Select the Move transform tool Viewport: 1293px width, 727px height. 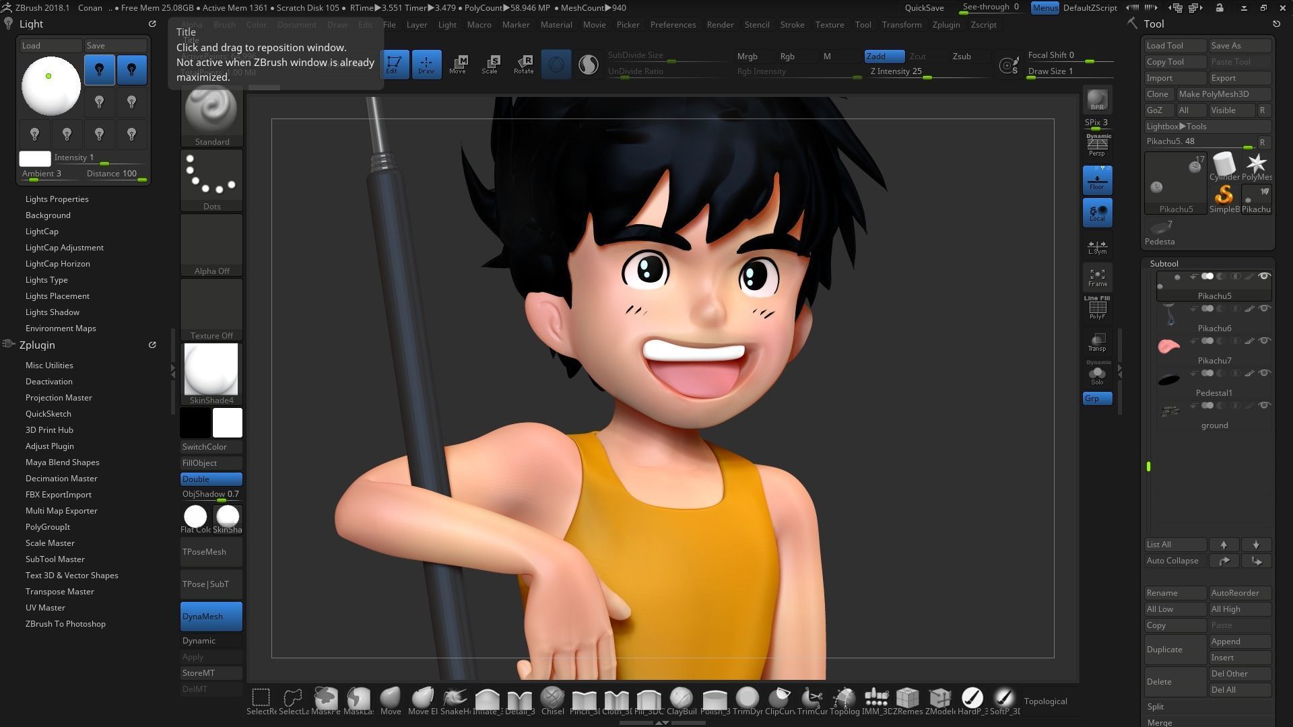[x=458, y=64]
